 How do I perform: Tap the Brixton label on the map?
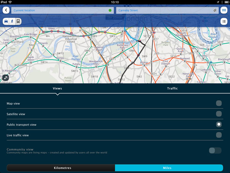[x=144, y=62]
